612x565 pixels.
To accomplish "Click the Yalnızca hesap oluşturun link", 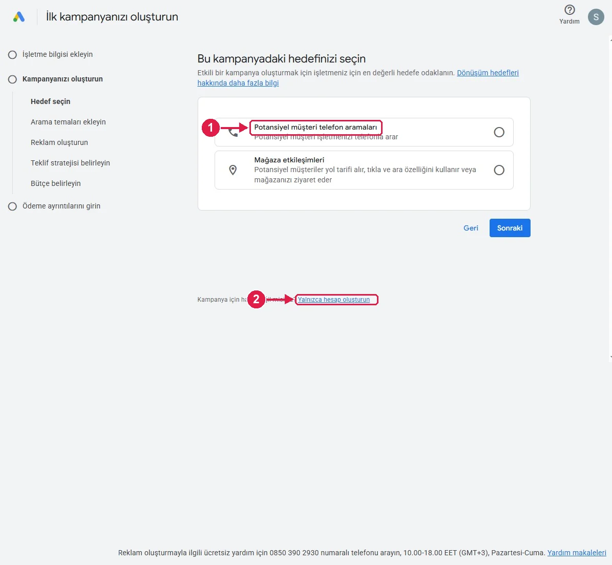I will click(334, 300).
